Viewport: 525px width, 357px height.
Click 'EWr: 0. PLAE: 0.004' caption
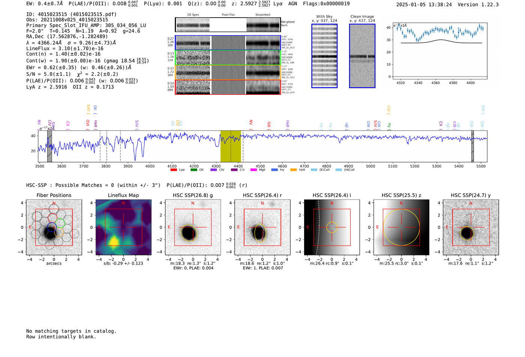[x=193, y=268]
